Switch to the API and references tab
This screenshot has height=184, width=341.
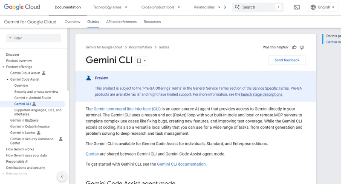[x=121, y=22]
